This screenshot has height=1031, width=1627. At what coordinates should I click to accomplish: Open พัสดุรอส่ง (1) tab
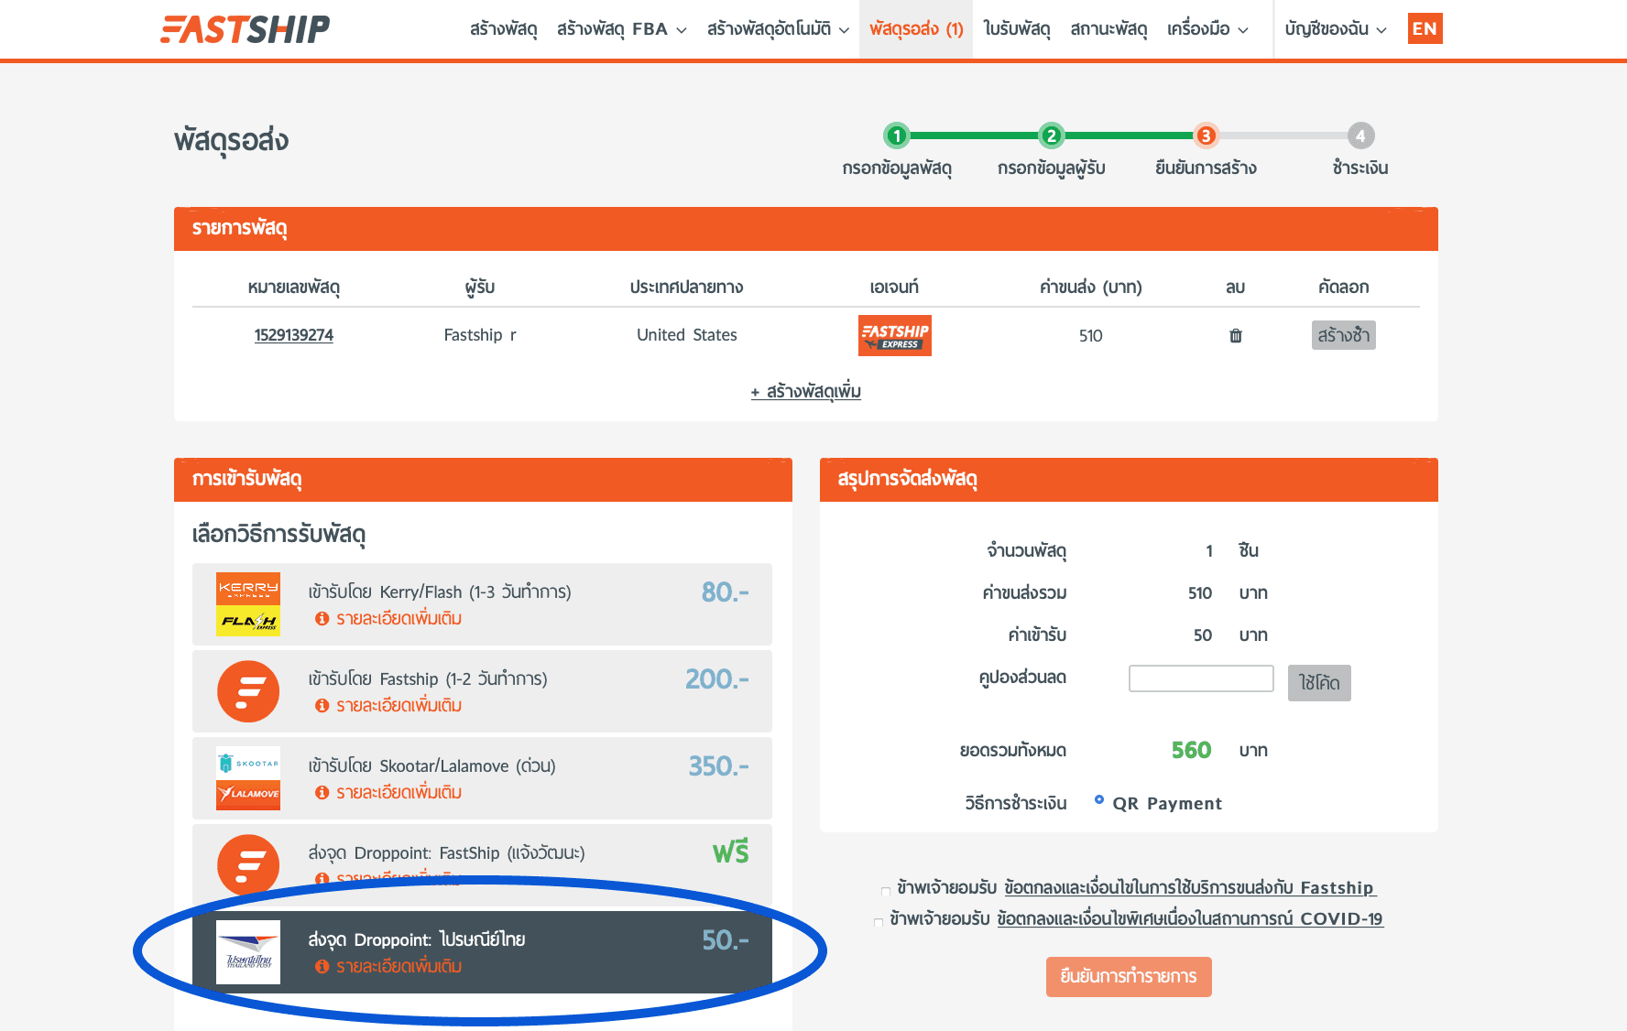(x=916, y=29)
